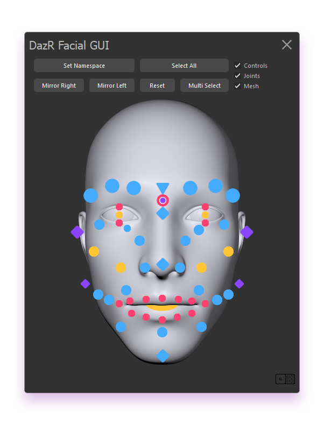Select the pink upper eyelid control of screen-right eye

(205, 207)
